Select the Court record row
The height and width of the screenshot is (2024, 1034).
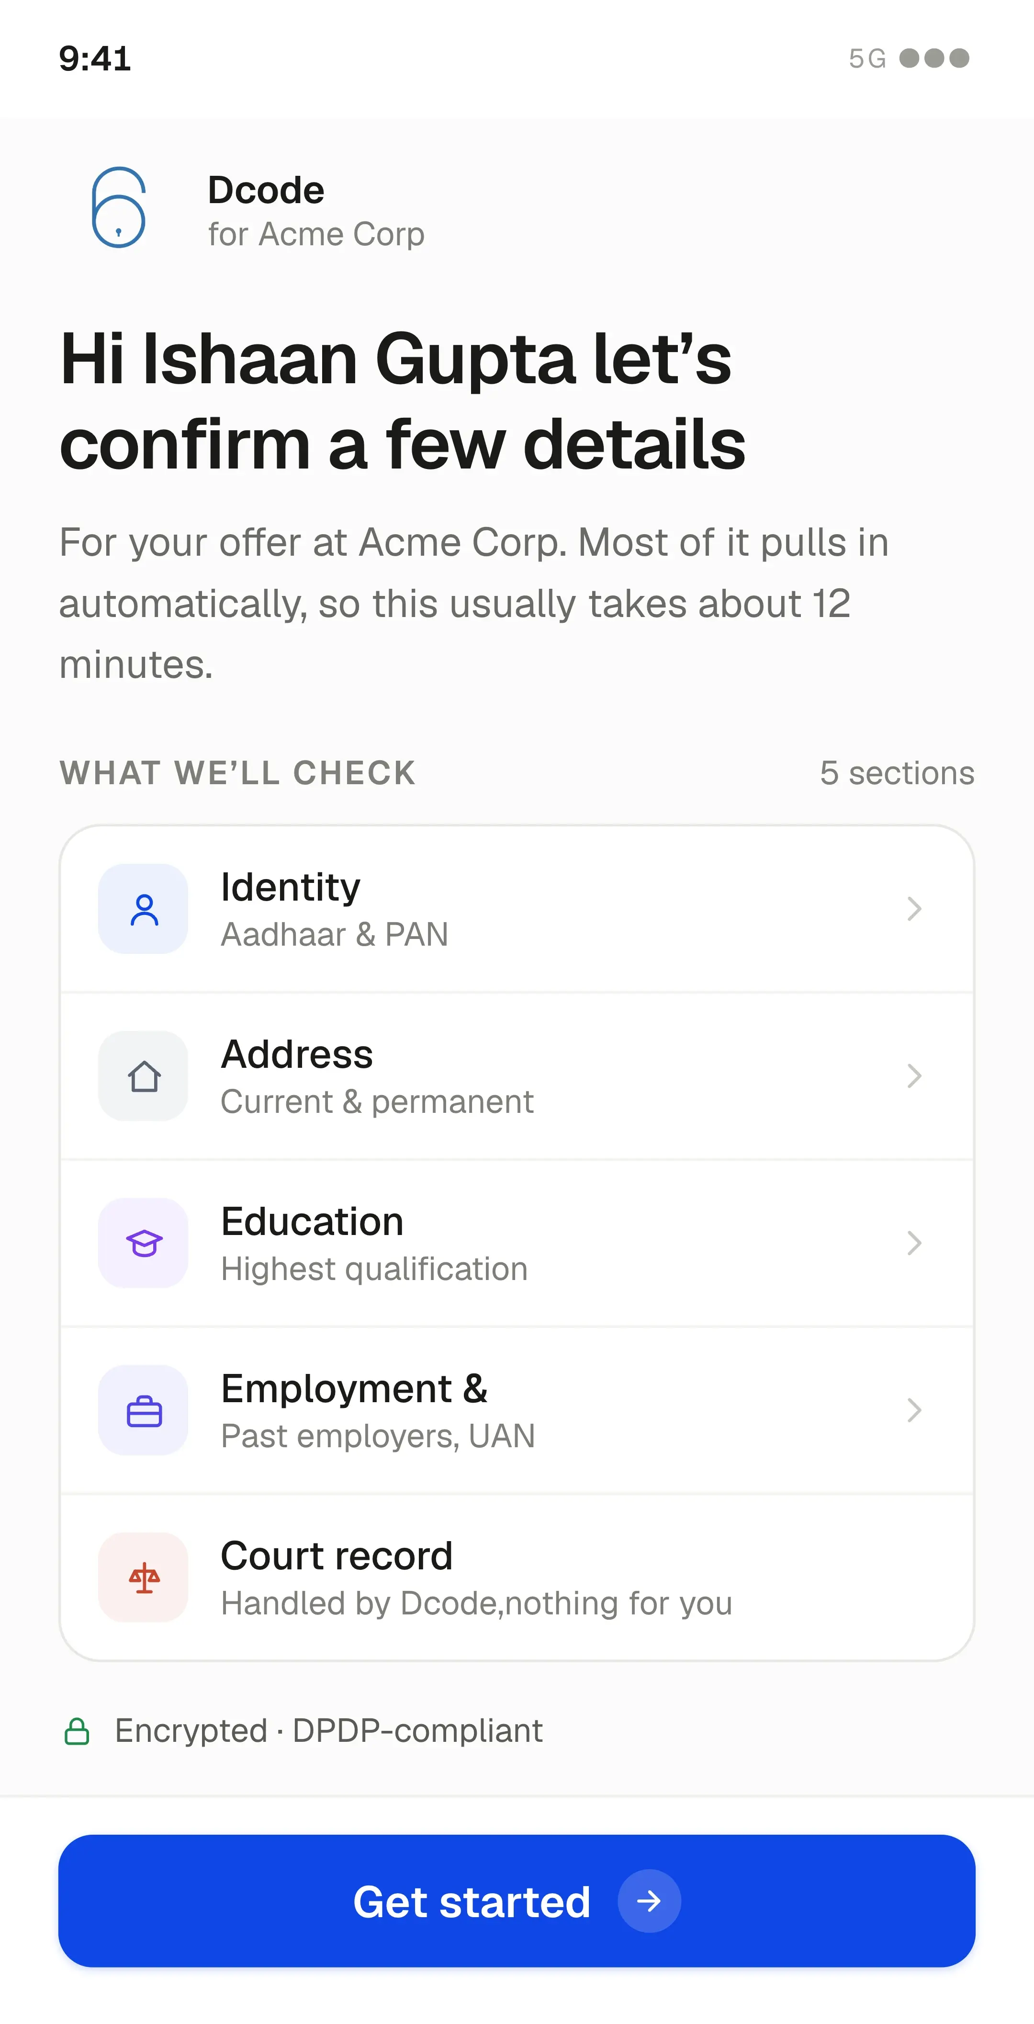pos(517,1577)
